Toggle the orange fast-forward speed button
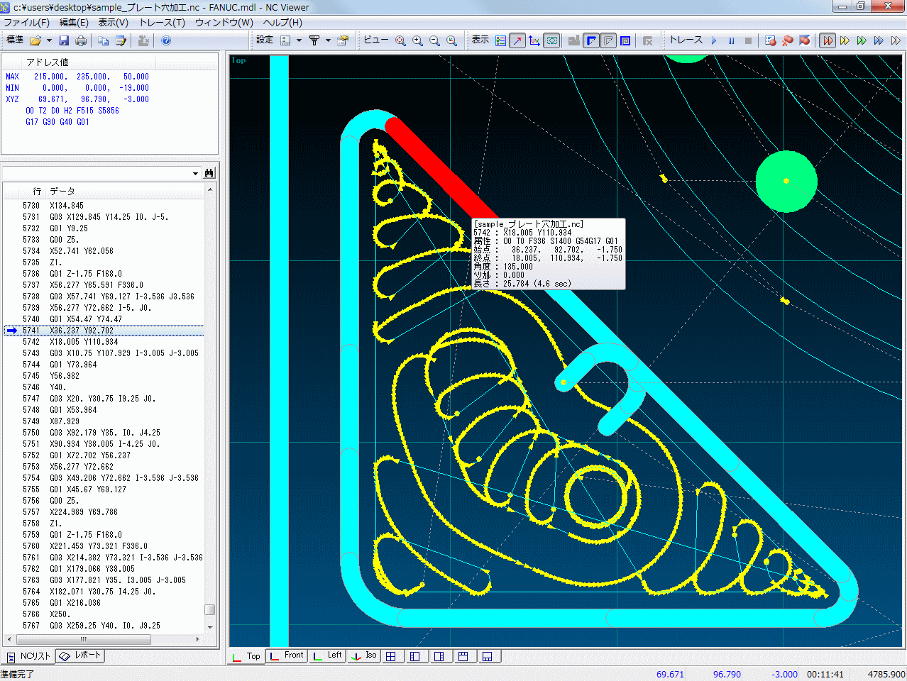Viewport: 907px width, 681px height. coord(828,41)
